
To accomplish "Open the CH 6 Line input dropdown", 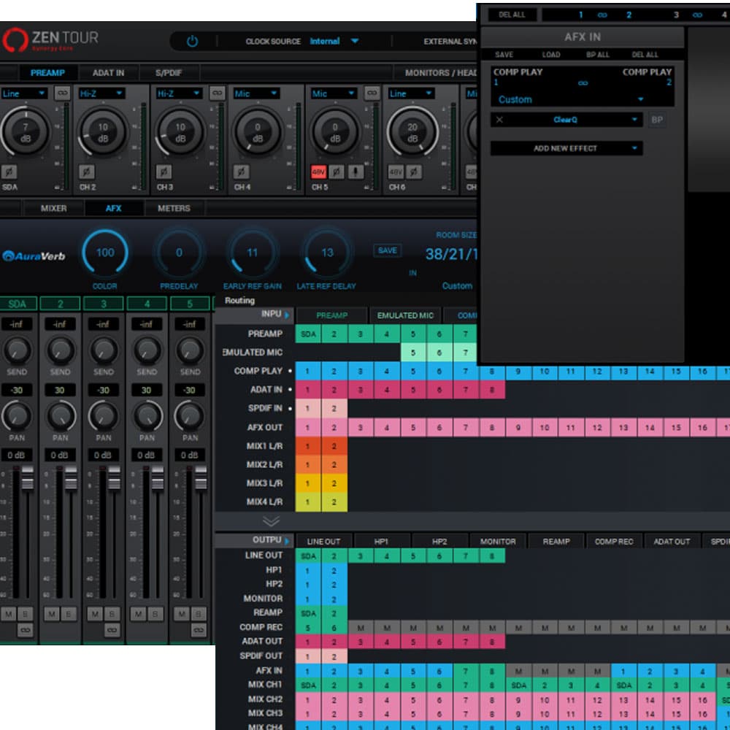I will (x=411, y=93).
